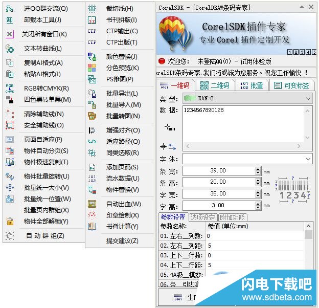Click the red login status indicator
319x308 pixels.
162,61
